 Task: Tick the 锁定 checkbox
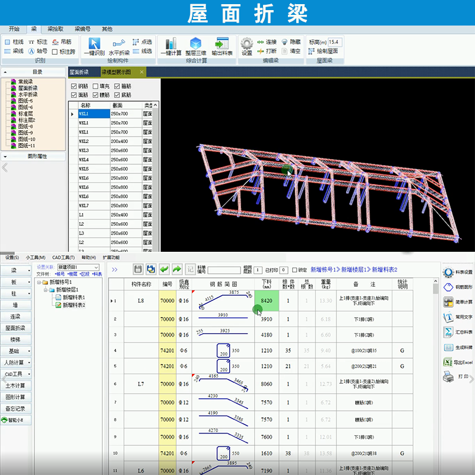tap(294, 270)
